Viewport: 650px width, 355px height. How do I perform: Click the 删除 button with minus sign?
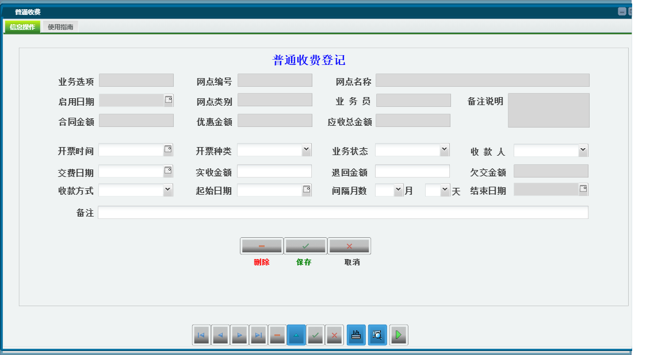[x=262, y=246]
